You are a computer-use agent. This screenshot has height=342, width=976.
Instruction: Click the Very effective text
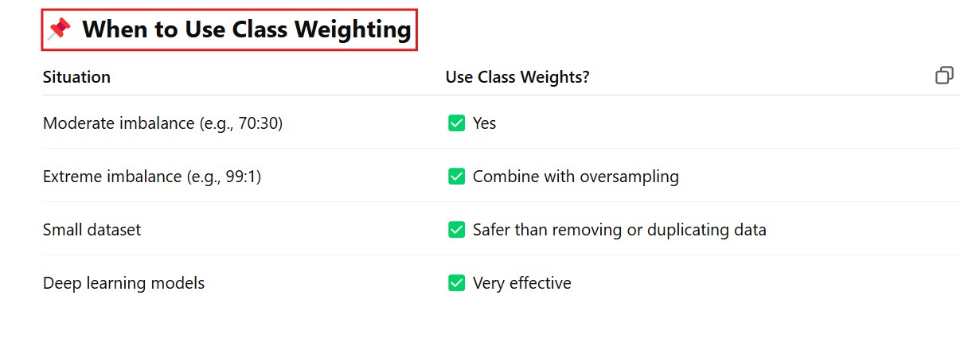click(521, 283)
